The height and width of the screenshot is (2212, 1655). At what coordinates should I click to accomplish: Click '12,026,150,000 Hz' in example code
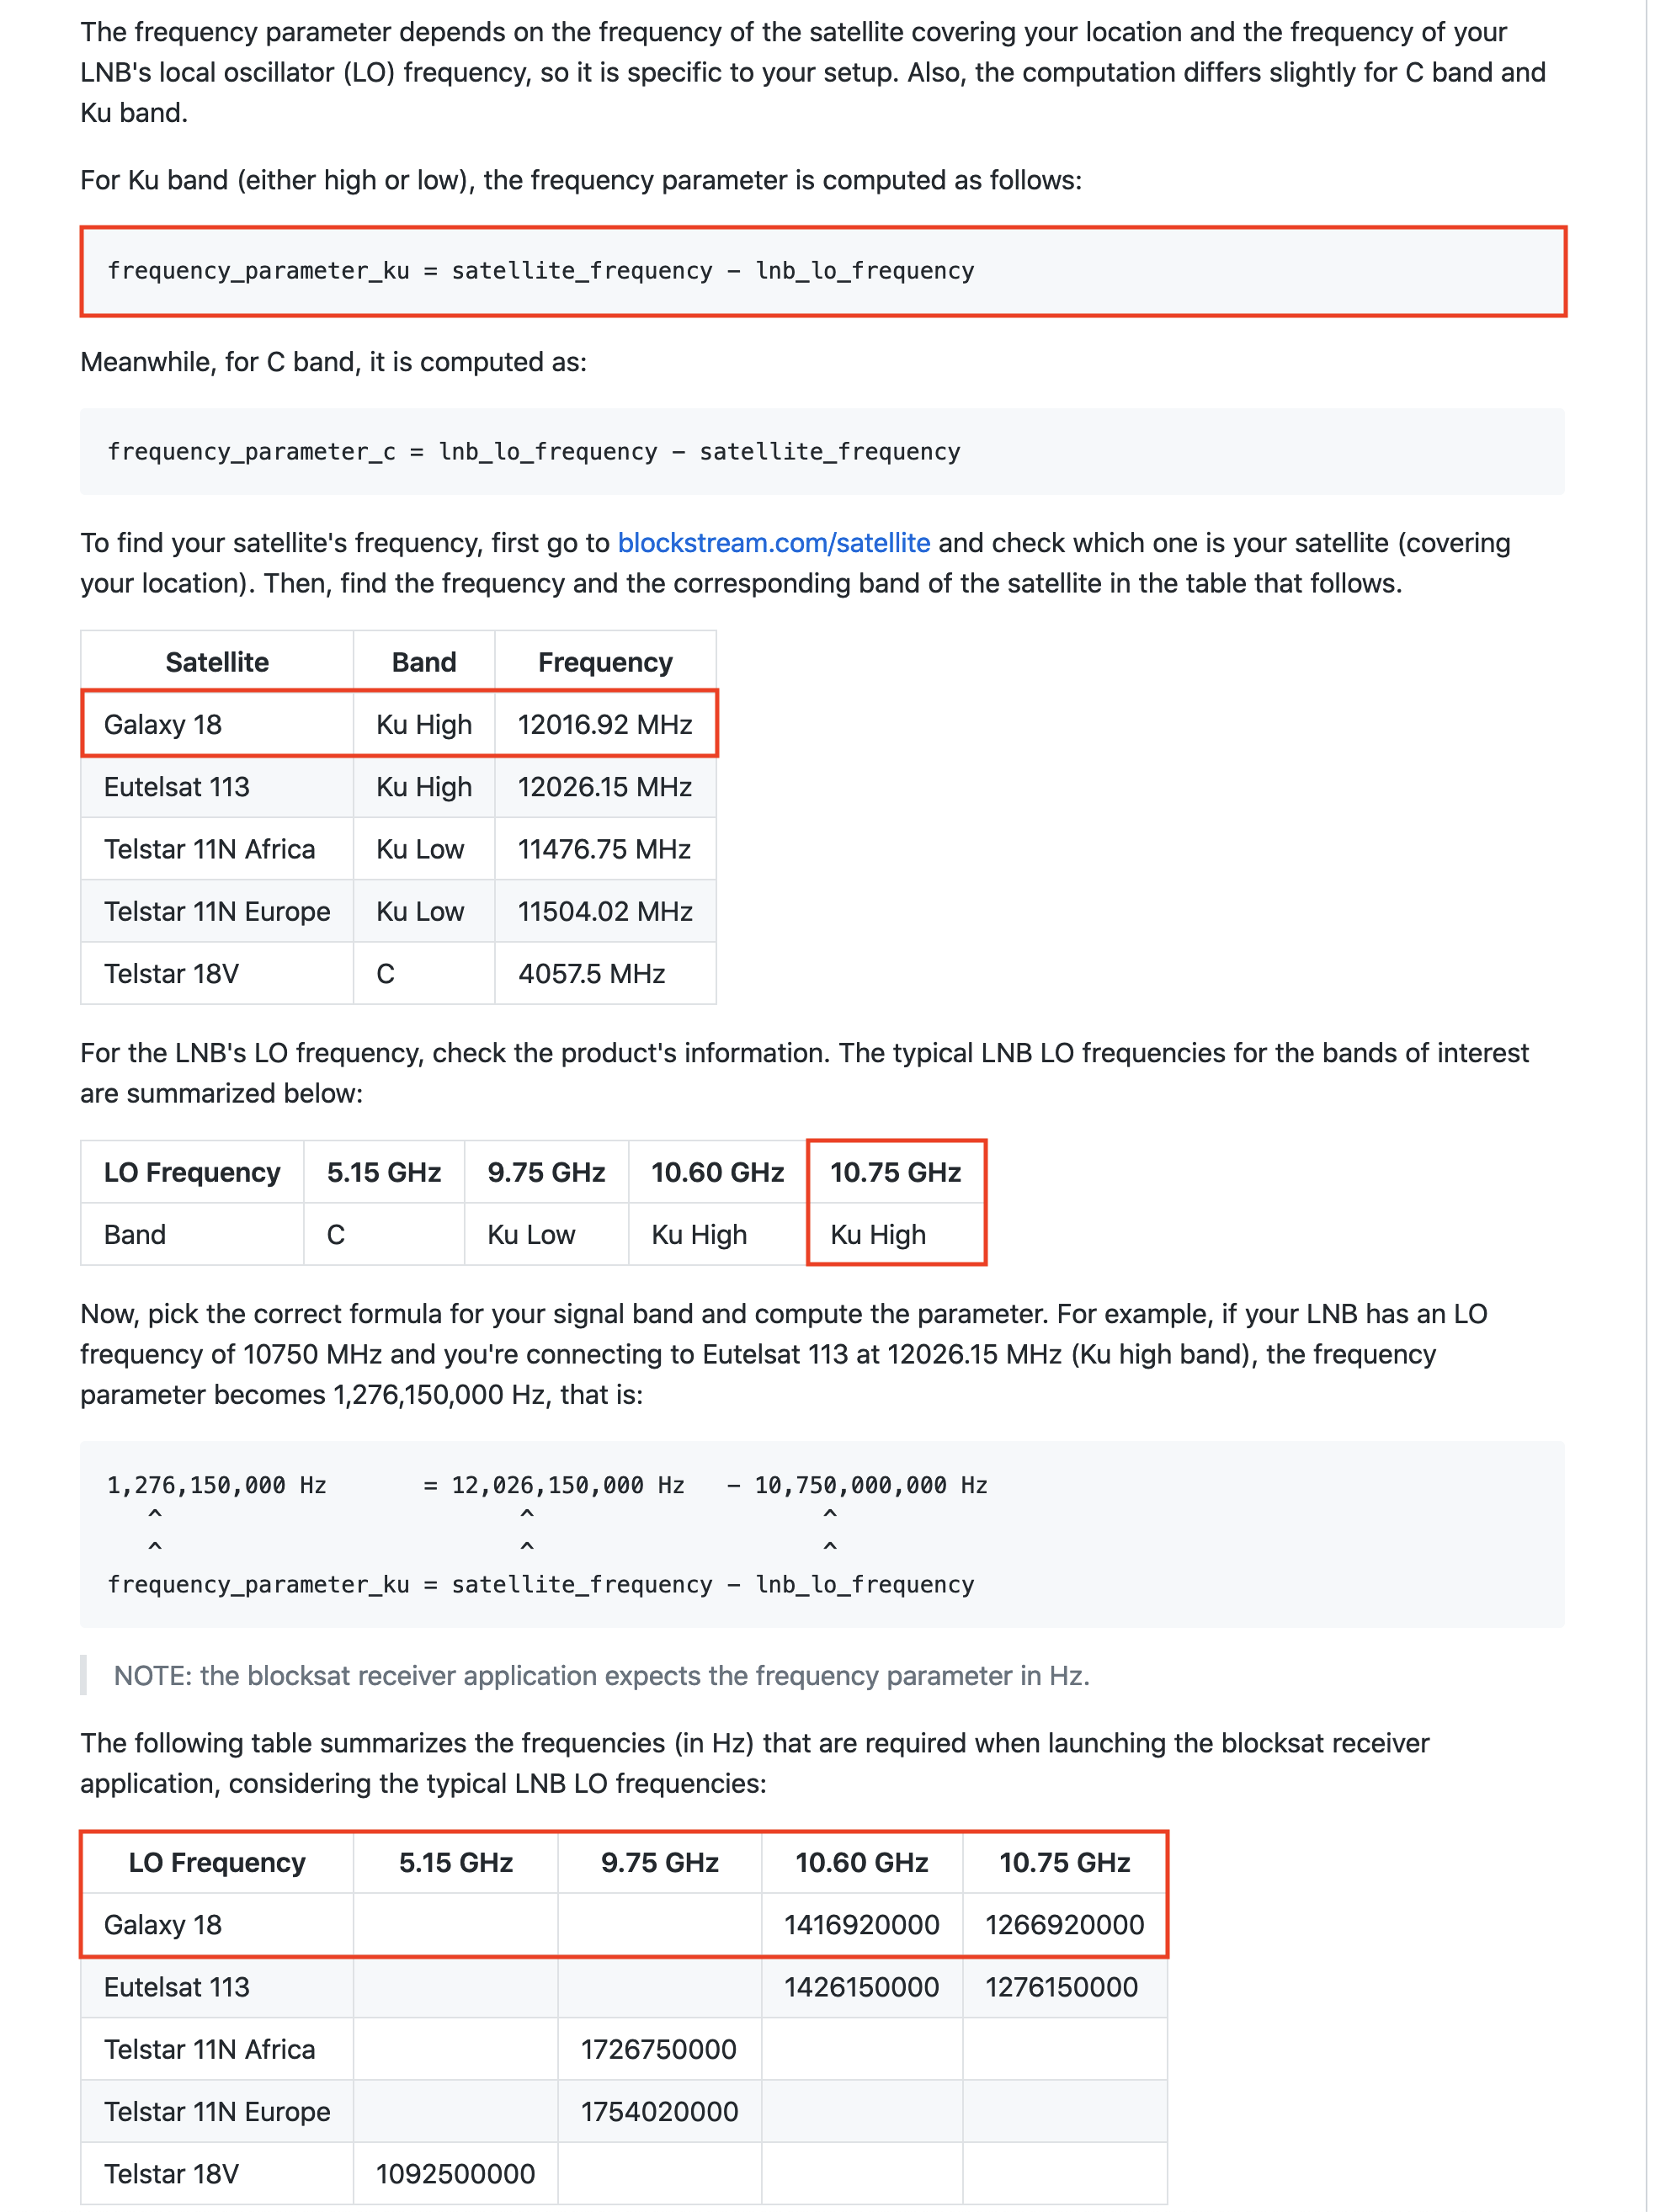[x=568, y=1485]
